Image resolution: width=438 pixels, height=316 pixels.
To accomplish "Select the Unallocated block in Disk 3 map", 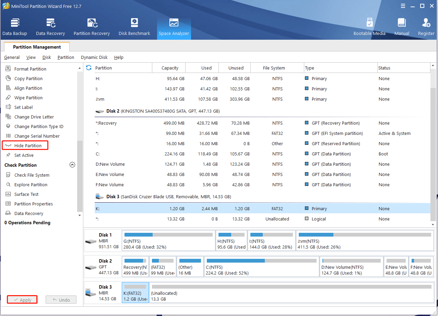I will pos(291,293).
